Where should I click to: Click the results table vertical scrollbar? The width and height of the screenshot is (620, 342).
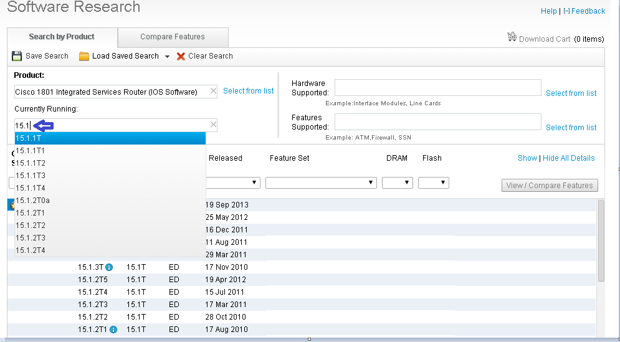pos(601,241)
